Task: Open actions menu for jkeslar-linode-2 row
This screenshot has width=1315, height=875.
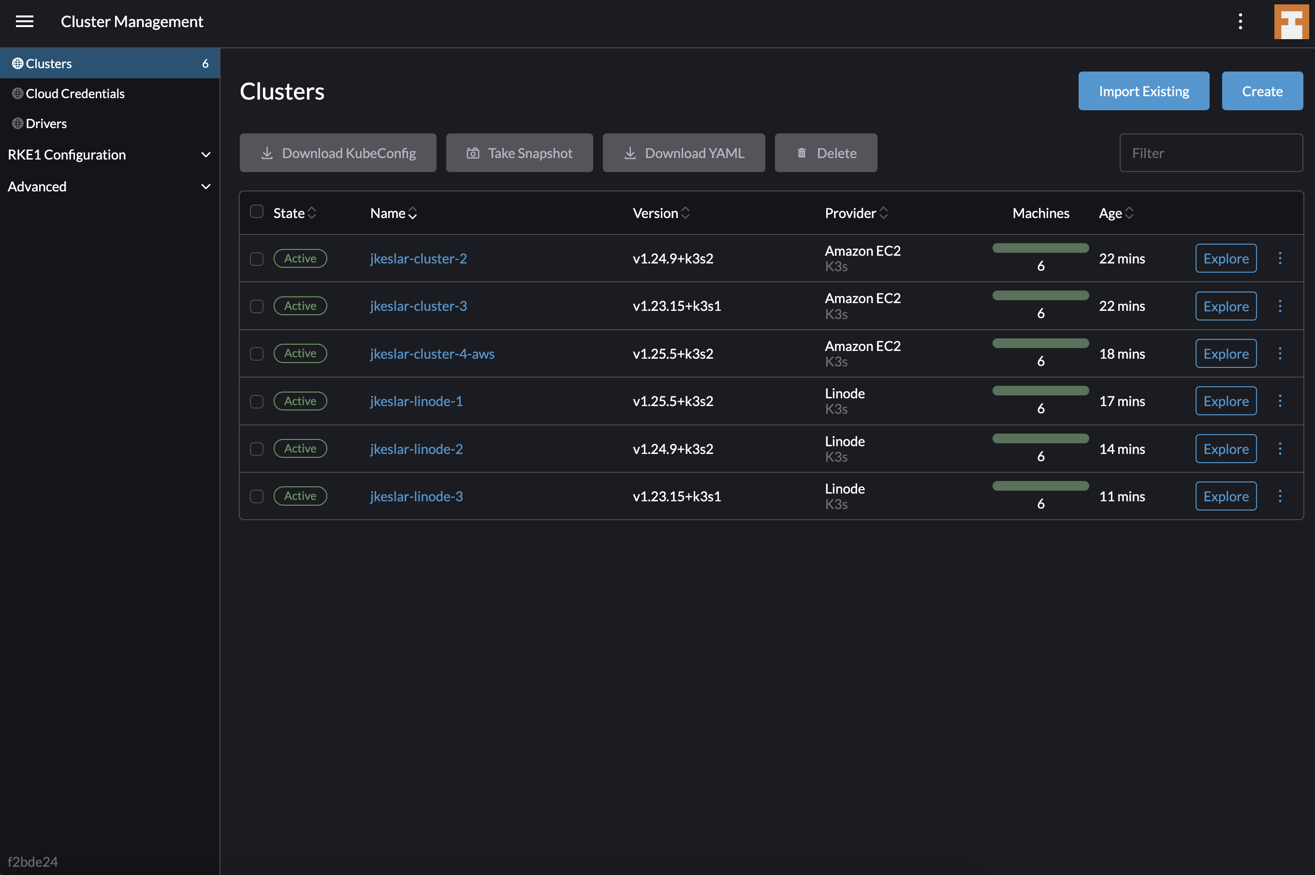Action: (1280, 449)
